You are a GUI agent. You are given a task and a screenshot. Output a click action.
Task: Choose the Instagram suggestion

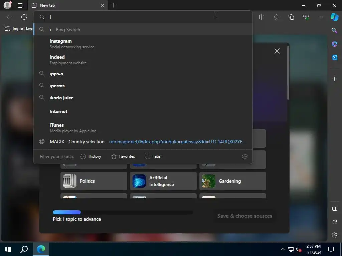[x=143, y=44]
